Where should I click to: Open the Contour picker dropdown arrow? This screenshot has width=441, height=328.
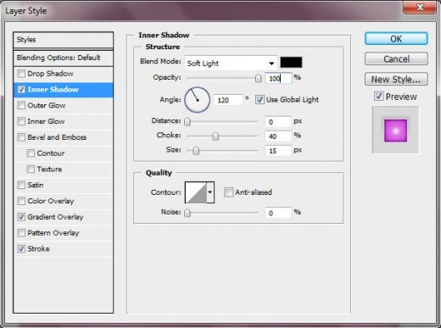(x=210, y=192)
